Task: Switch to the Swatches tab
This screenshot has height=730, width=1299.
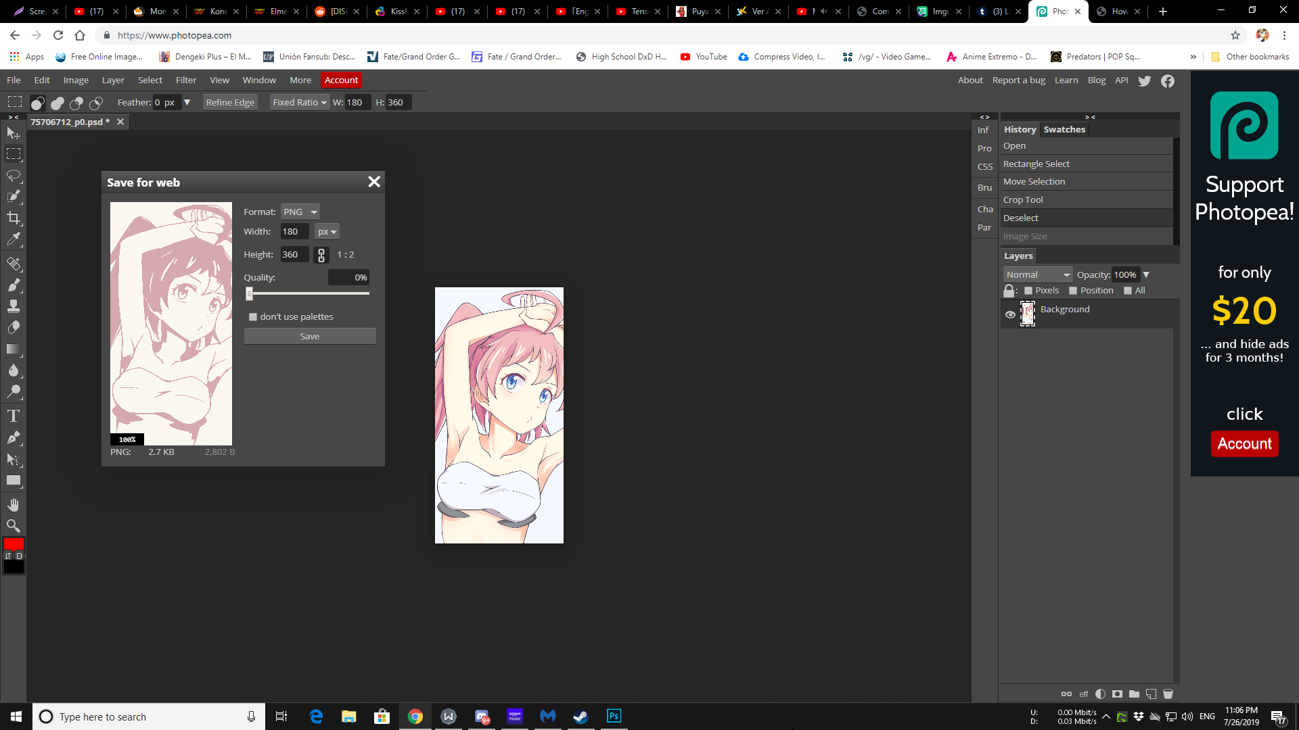Action: pyautogui.click(x=1064, y=129)
